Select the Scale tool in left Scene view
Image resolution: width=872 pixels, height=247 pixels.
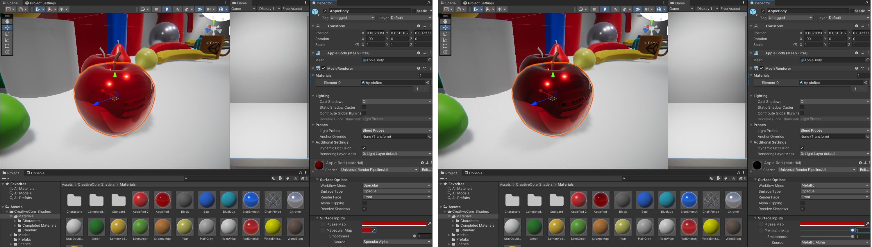(7, 40)
